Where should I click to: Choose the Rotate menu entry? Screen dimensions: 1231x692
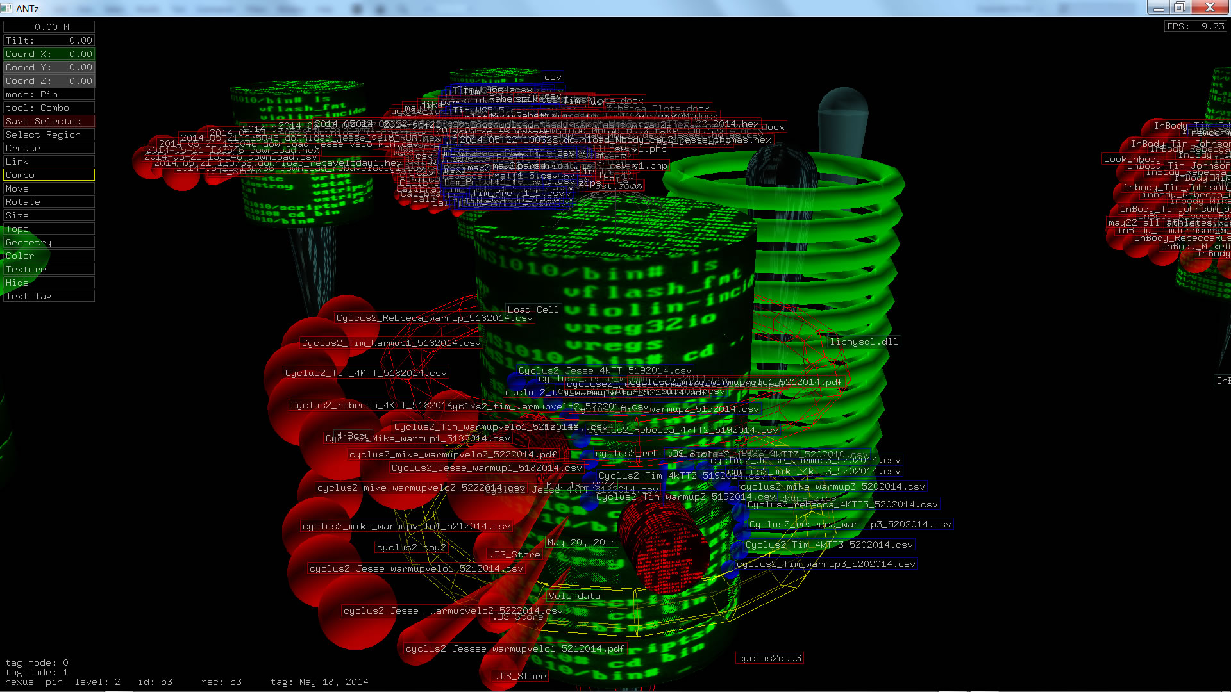(49, 202)
